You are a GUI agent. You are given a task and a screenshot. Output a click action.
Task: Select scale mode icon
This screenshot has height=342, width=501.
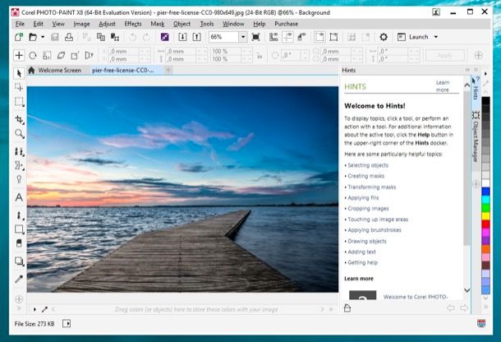click(47, 55)
